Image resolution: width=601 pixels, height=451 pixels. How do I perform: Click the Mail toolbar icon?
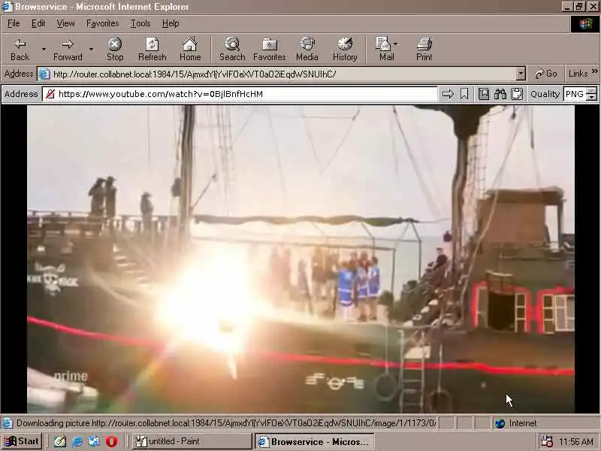pyautogui.click(x=383, y=49)
